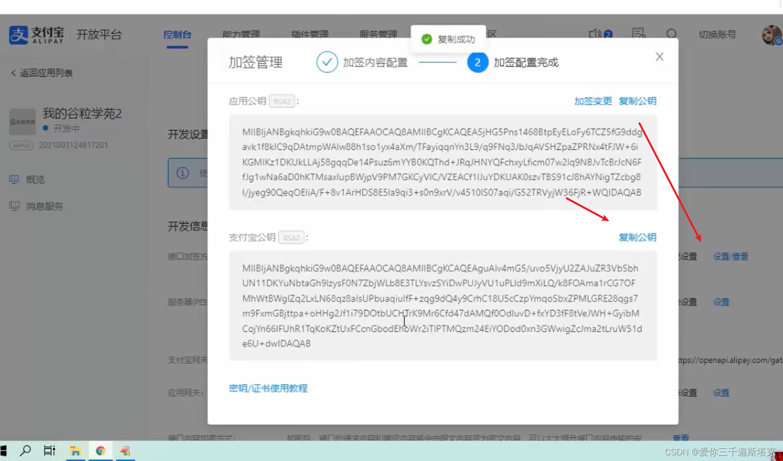Click 我的谷粒学苑2 app thumbnail

click(x=22, y=122)
